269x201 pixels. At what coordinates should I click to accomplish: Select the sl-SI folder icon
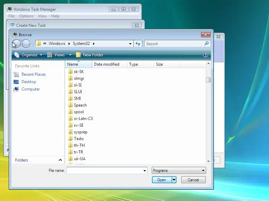[x=70, y=85]
